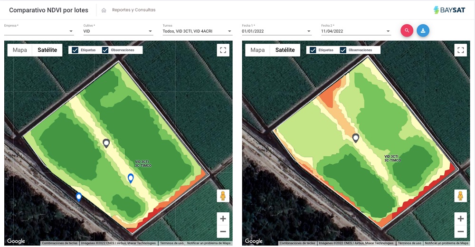Uncheck Etiquetas on the left map

(x=75, y=50)
